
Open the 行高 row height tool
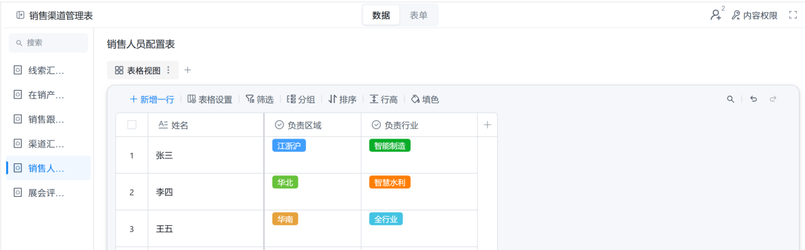pos(383,99)
